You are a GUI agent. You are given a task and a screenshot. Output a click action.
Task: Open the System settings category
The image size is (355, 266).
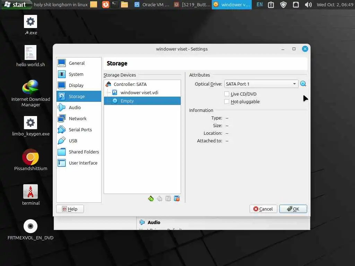coord(79,74)
